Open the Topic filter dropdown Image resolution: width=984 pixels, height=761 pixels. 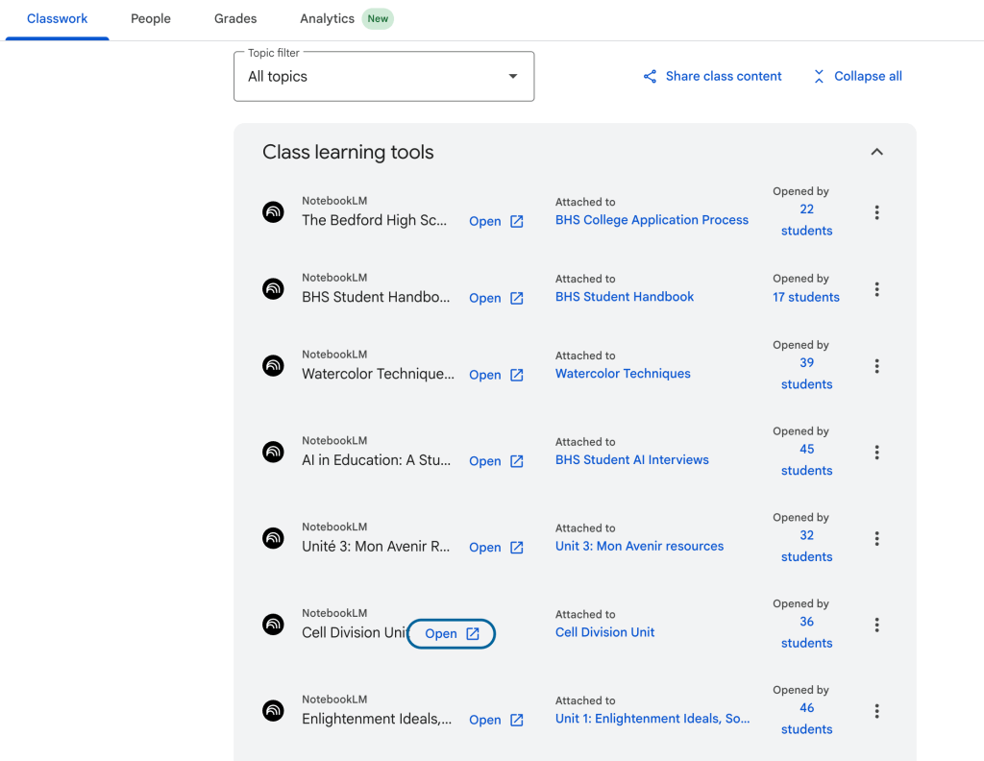tap(383, 77)
